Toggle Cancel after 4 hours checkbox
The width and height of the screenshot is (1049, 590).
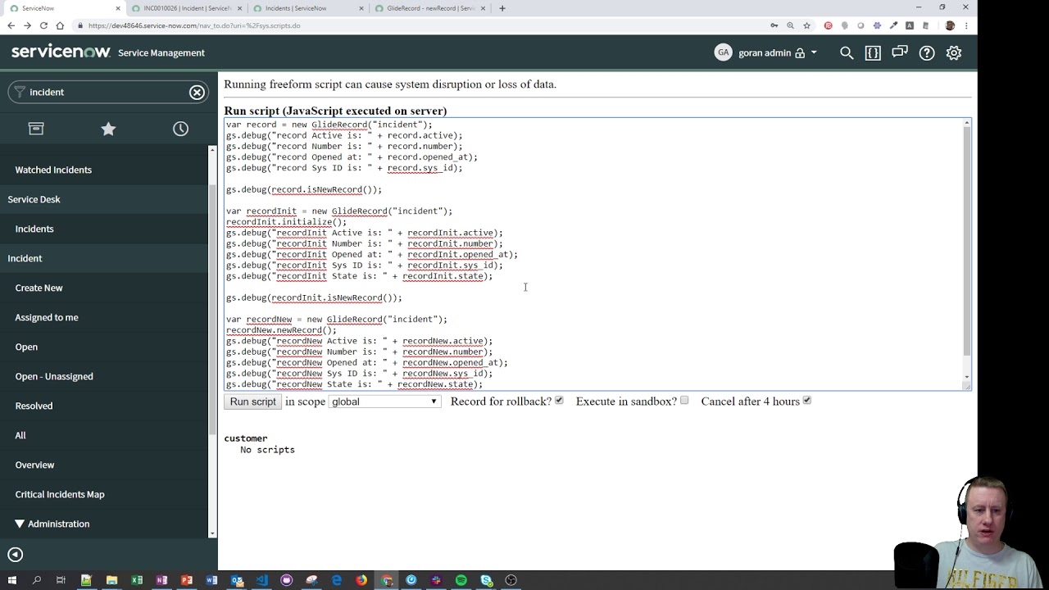(806, 401)
